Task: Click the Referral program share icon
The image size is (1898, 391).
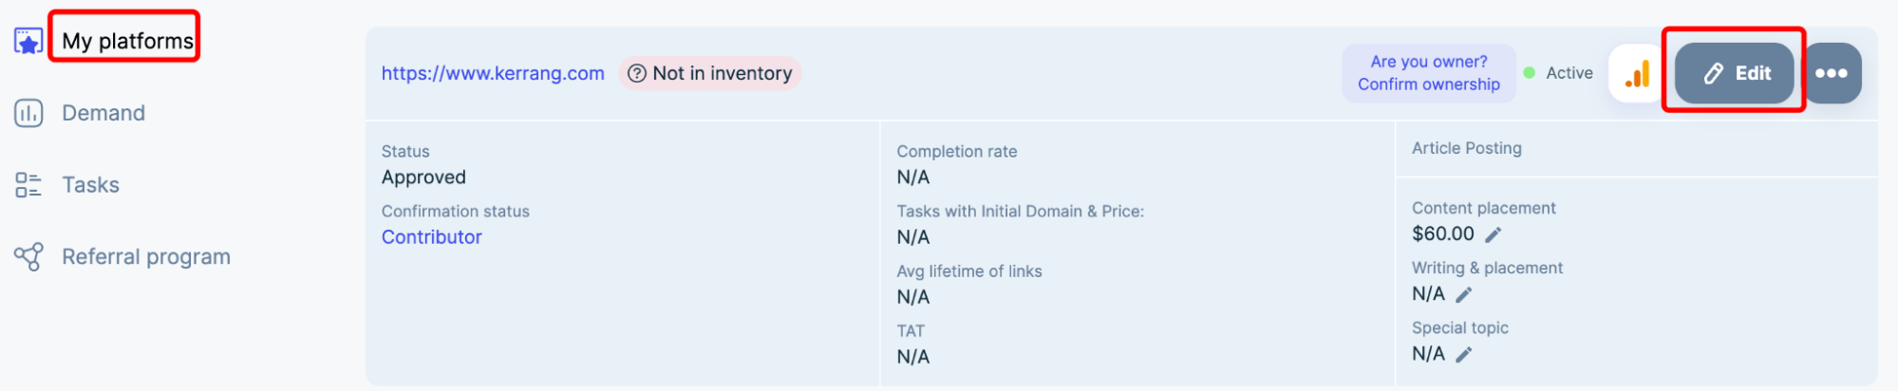Action: 28,256
